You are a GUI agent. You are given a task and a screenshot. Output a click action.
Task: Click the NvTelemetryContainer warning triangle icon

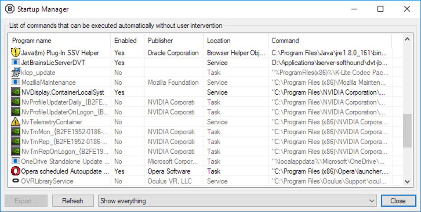point(16,122)
